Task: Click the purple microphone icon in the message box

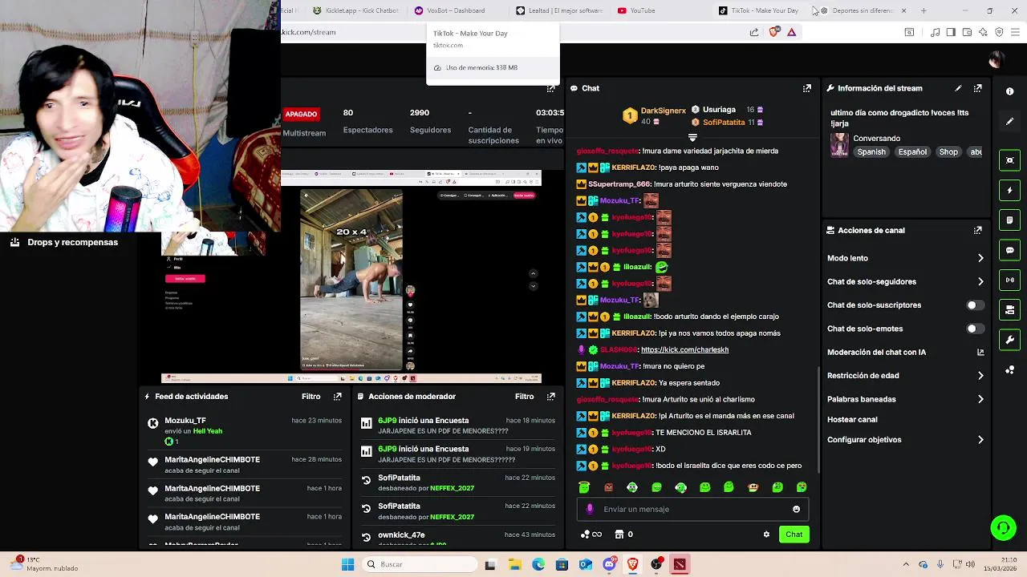Action: tap(591, 510)
